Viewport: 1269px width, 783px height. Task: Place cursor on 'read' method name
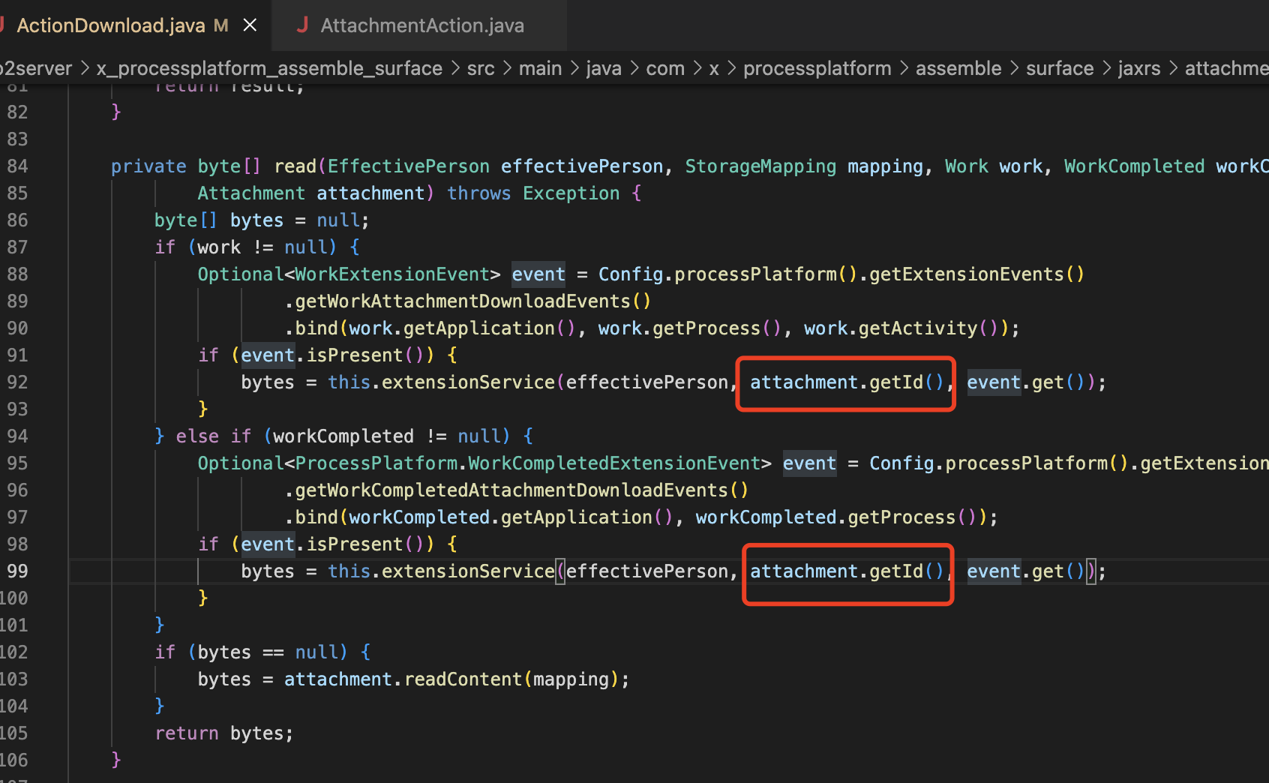(x=295, y=166)
